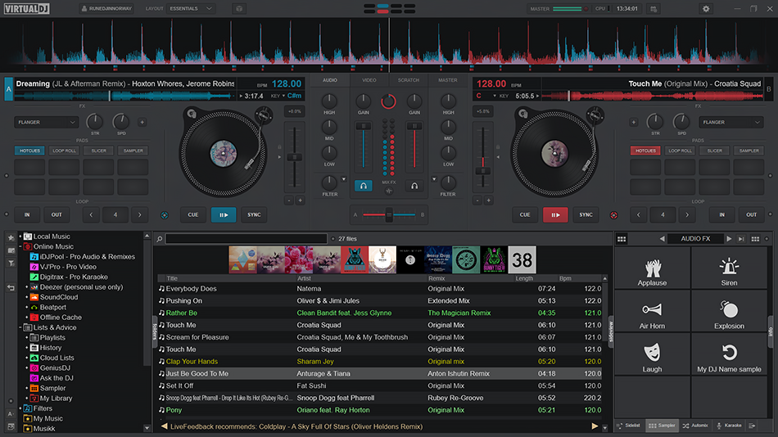Click the browser search input field
The height and width of the screenshot is (437, 778).
[x=246, y=239]
